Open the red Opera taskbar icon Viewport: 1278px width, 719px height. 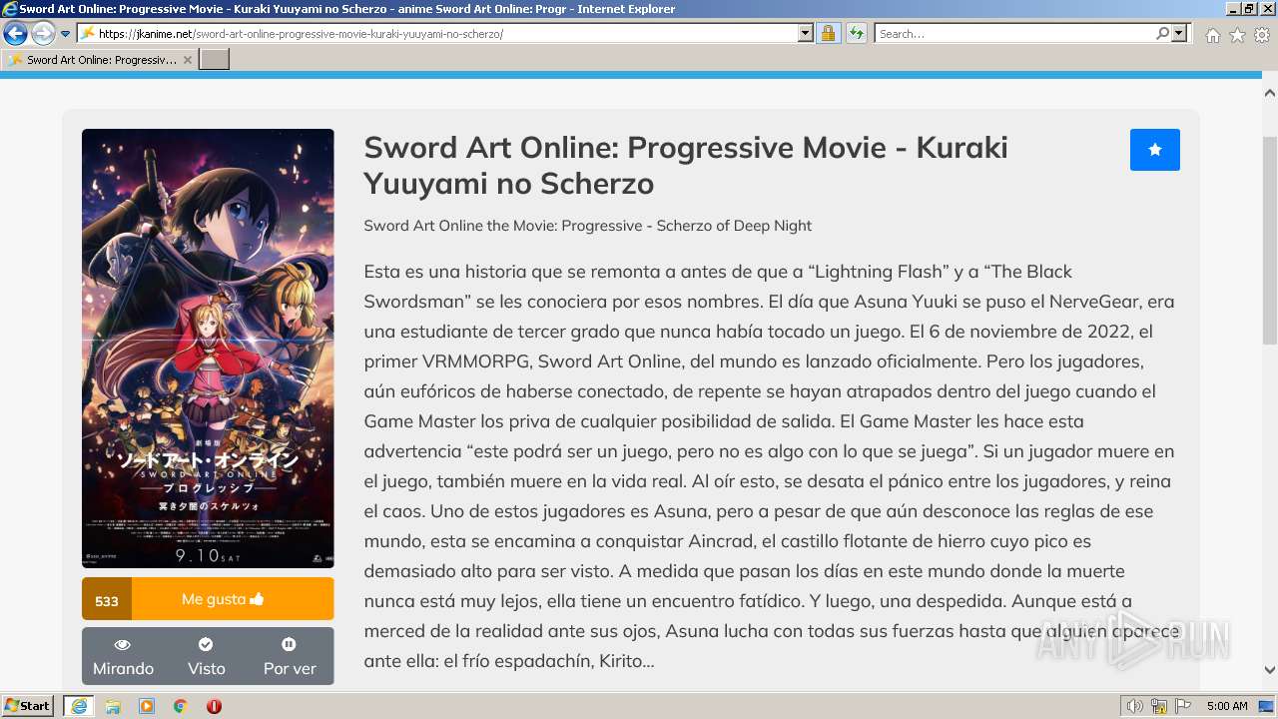214,706
